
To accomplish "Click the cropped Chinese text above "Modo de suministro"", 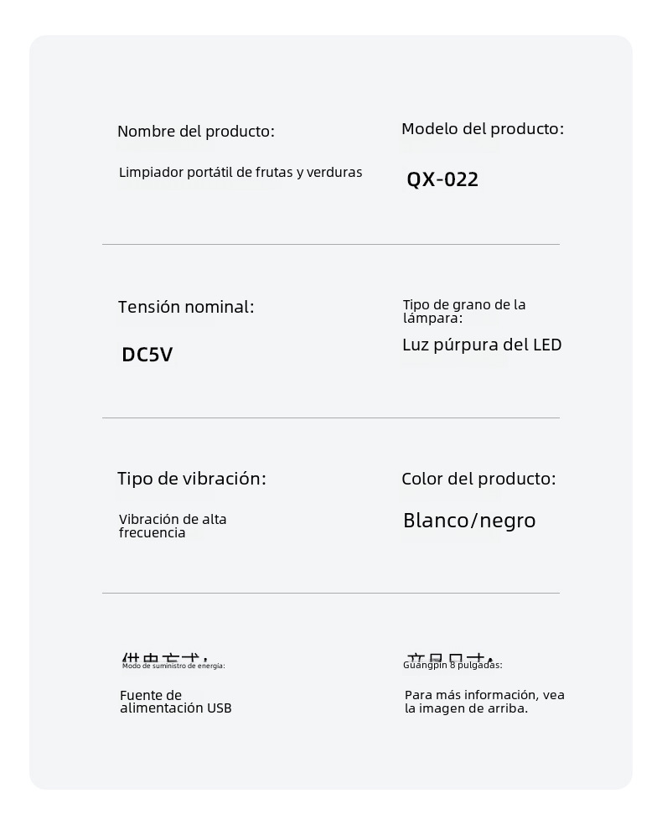I will click(x=164, y=658).
